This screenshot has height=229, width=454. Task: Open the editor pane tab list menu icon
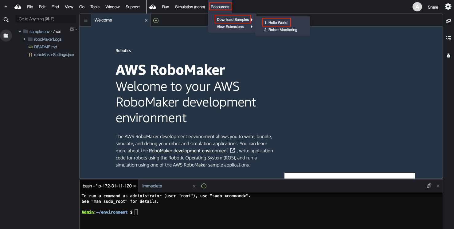[x=86, y=20]
